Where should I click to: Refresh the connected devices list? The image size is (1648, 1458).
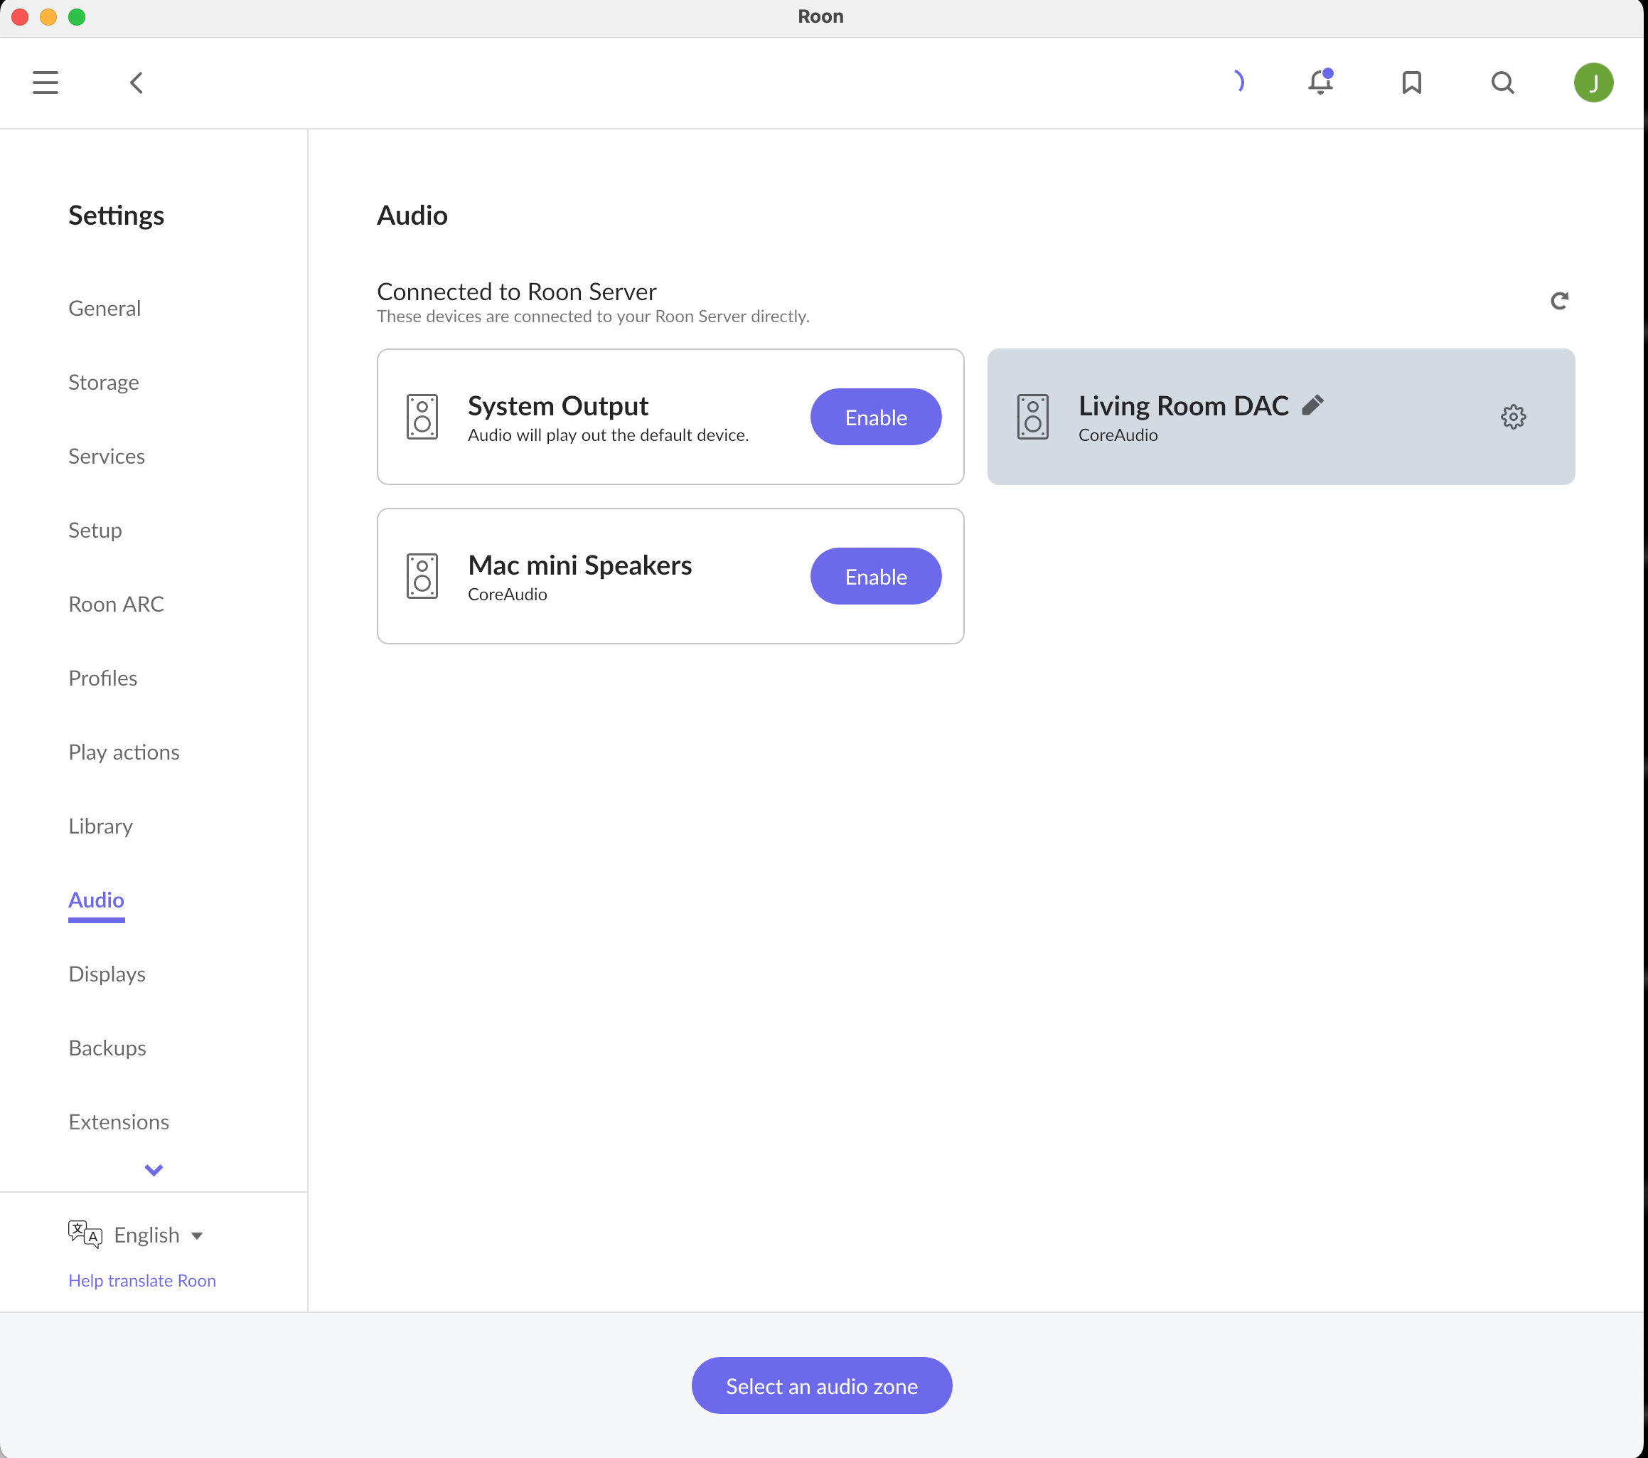pyautogui.click(x=1558, y=301)
